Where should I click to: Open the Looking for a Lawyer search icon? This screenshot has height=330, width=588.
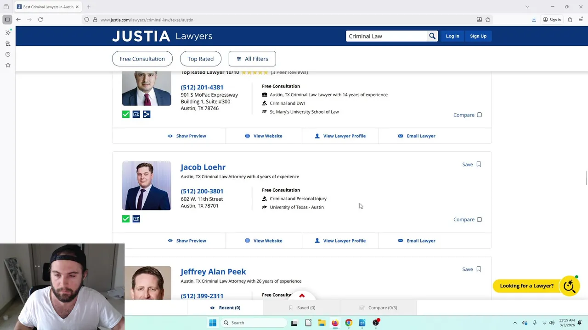pyautogui.click(x=570, y=286)
